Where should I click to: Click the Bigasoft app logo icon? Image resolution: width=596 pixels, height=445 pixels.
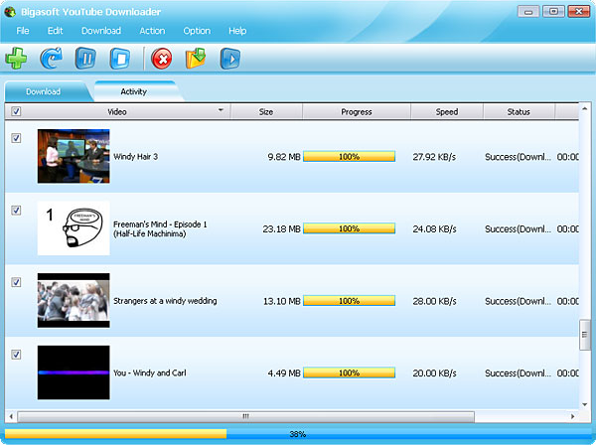click(10, 12)
